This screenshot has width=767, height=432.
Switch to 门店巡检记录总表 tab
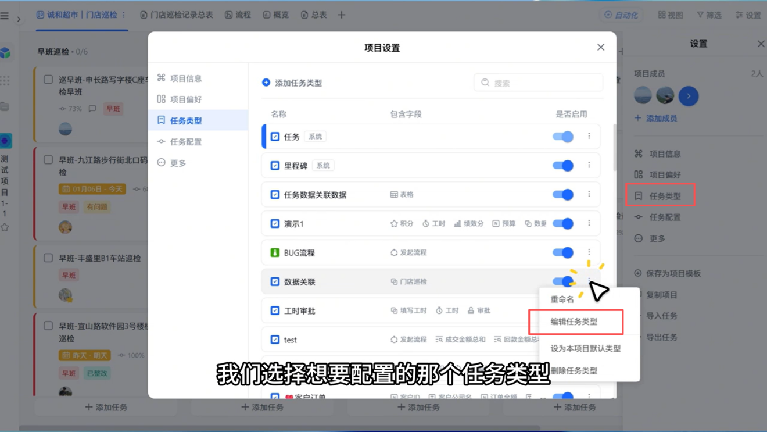(x=177, y=15)
